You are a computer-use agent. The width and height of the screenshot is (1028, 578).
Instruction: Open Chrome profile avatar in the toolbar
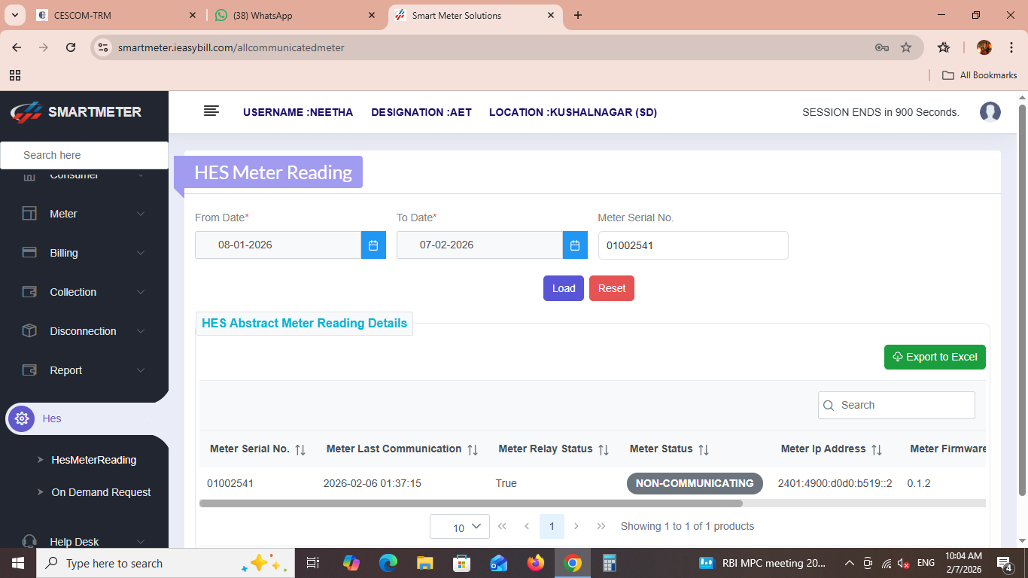984,47
